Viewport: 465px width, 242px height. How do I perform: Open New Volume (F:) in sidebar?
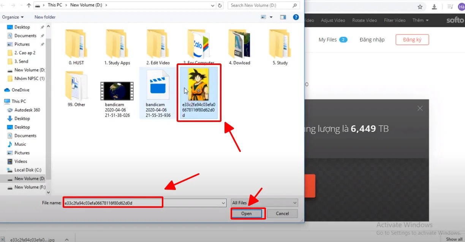[30, 187]
